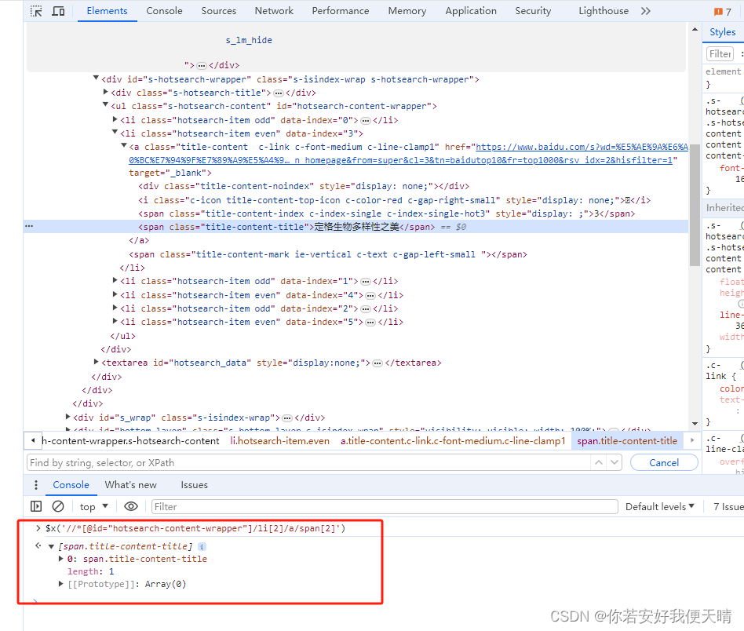The width and height of the screenshot is (744, 631).
Task: Focus the Styles Filter field
Action: coord(720,54)
